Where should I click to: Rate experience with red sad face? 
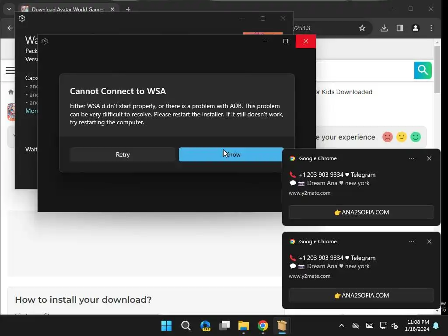tap(388, 137)
